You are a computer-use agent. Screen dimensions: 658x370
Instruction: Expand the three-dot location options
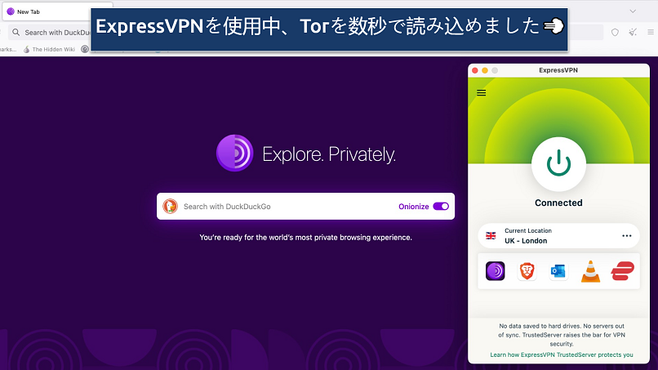[x=626, y=235]
